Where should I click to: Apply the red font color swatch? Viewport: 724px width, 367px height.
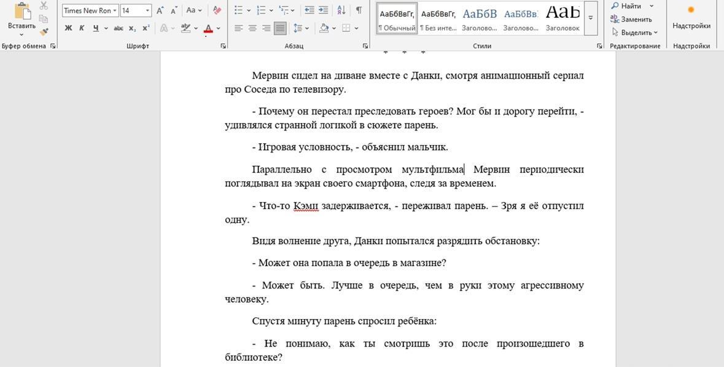pyautogui.click(x=208, y=28)
